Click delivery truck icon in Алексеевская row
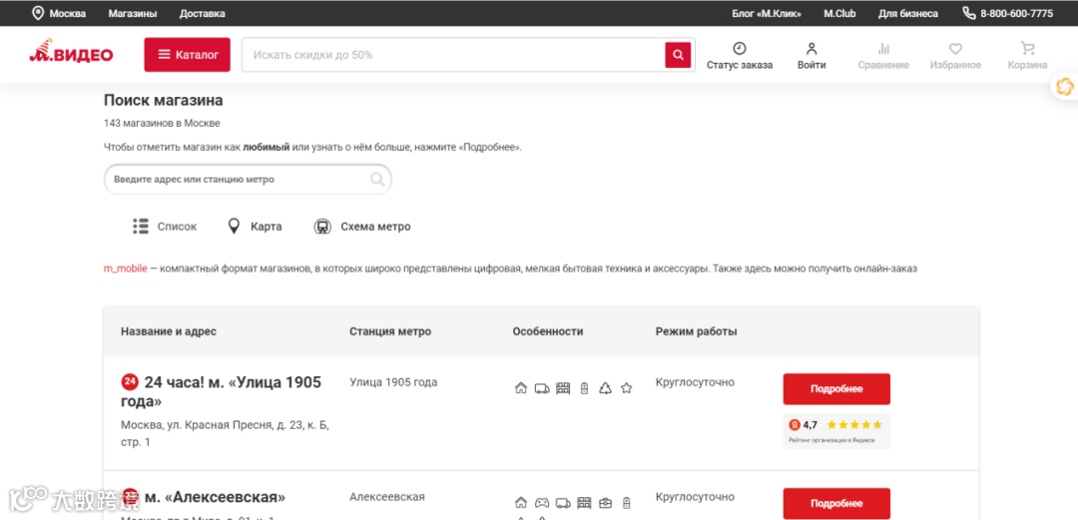The image size is (1078, 520). pyautogui.click(x=563, y=502)
